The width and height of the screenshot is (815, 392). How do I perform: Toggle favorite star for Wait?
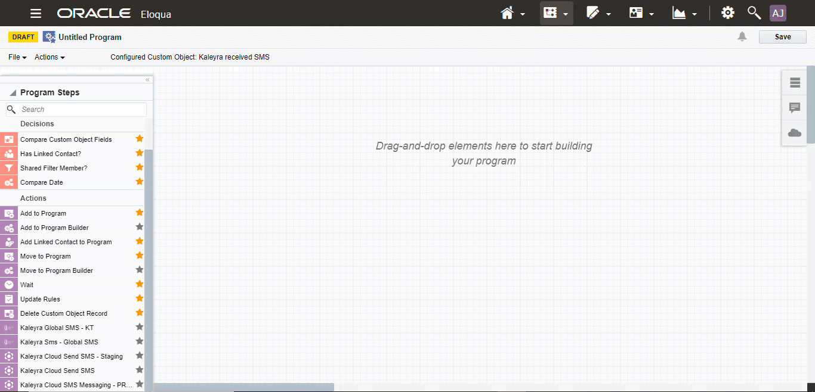140,284
